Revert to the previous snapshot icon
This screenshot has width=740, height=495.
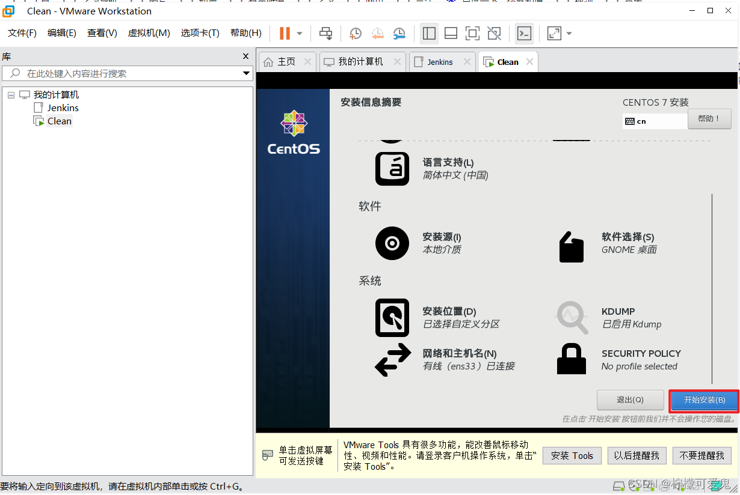pyautogui.click(x=377, y=33)
